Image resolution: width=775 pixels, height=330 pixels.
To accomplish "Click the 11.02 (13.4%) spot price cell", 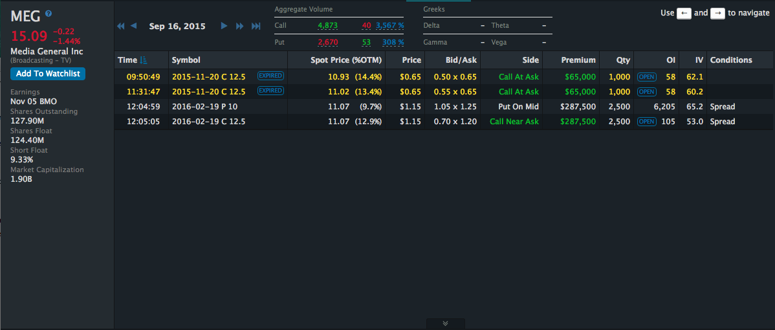I will pos(355,91).
